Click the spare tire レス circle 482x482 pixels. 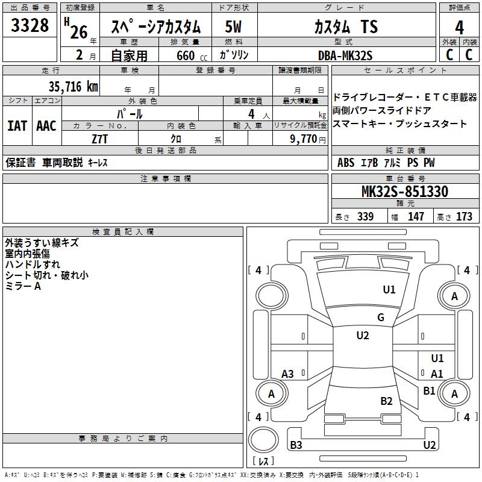coord(263,440)
